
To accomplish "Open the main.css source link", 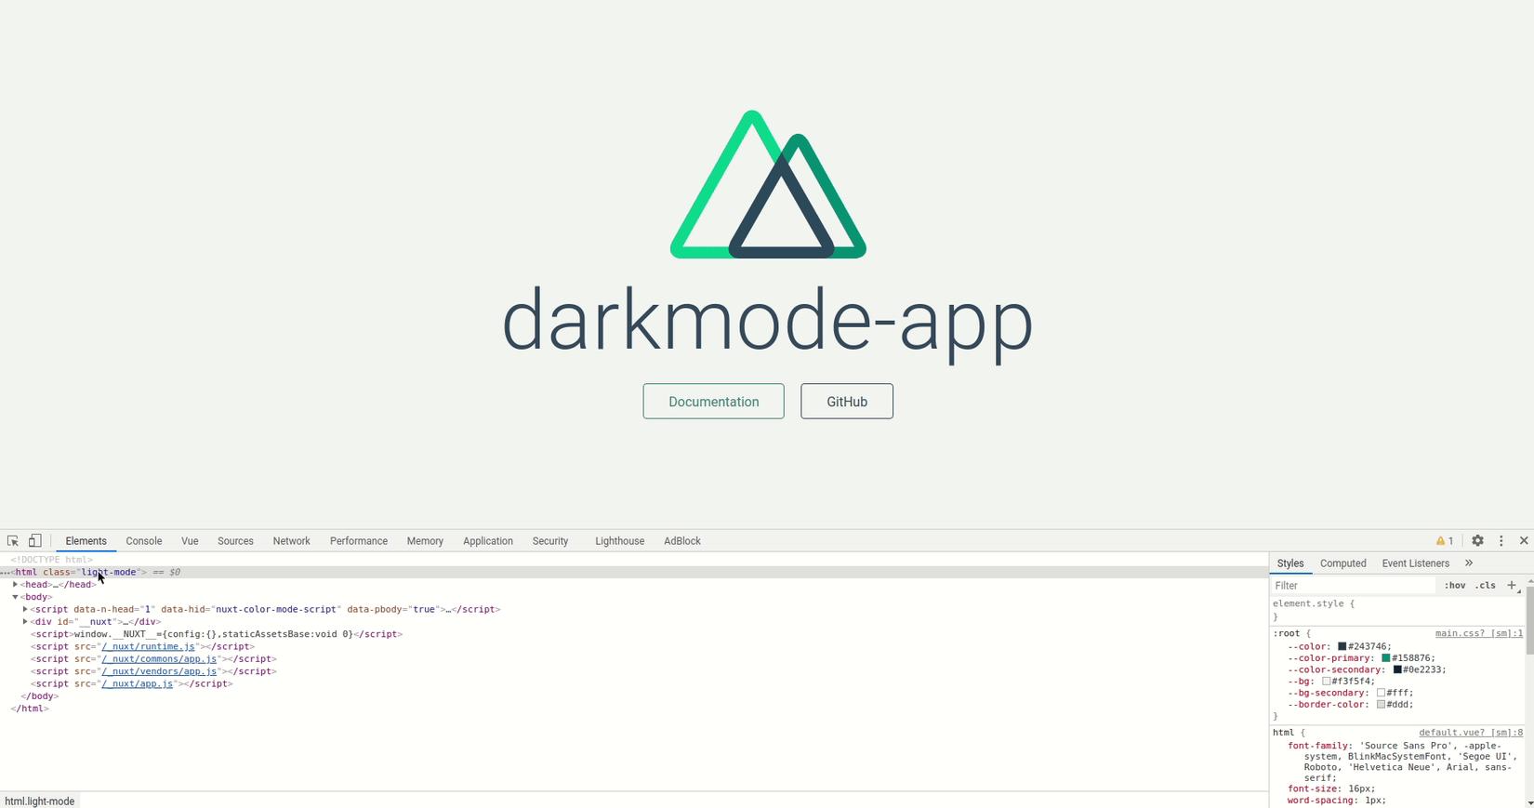I will (1479, 633).
